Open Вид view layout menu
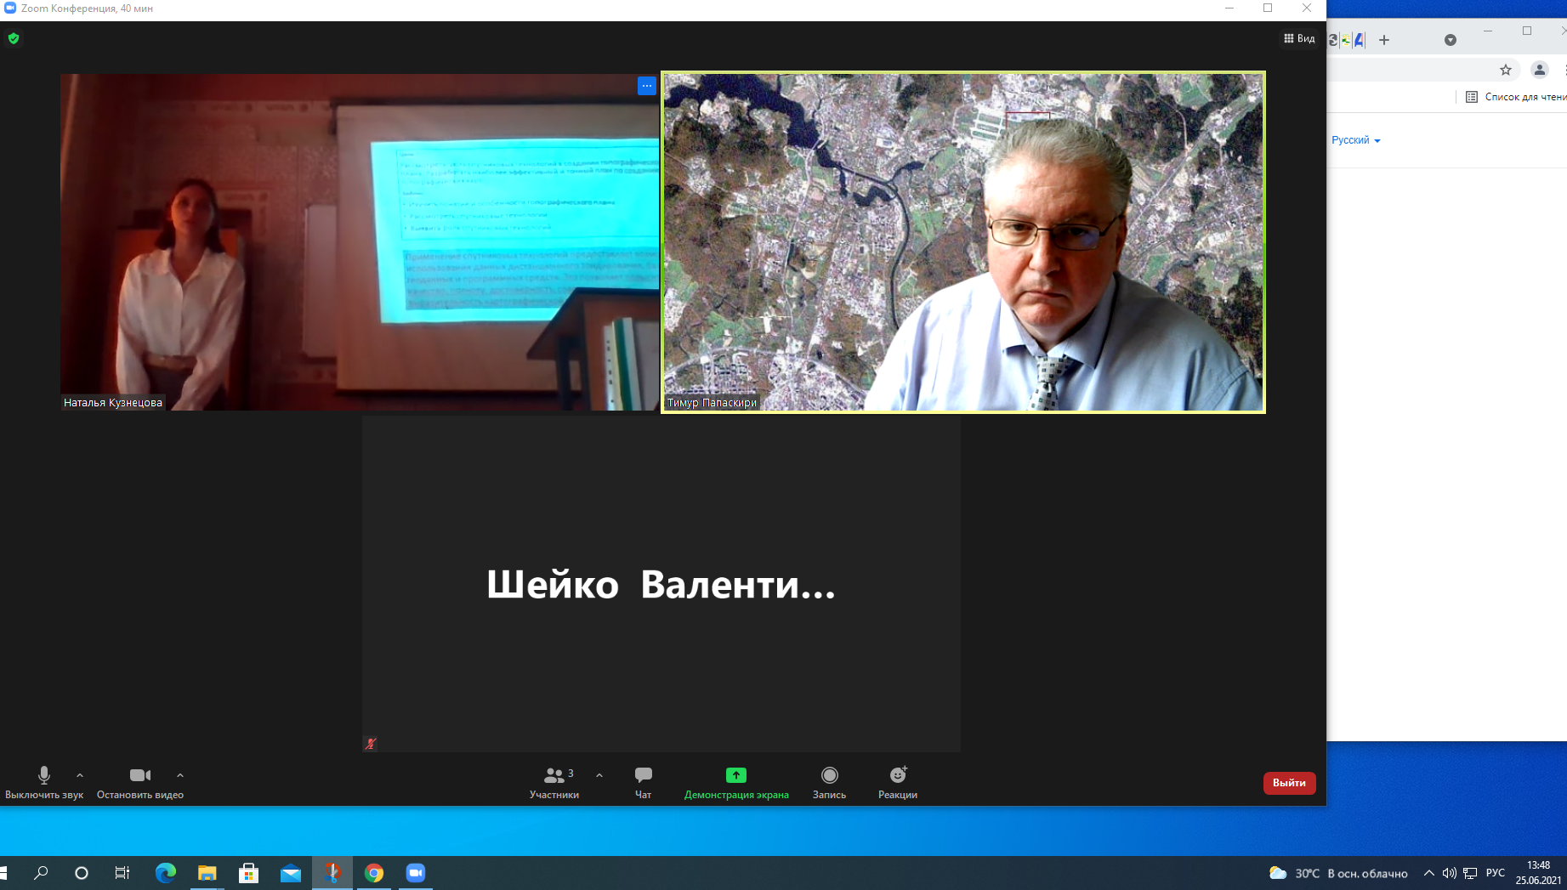 pyautogui.click(x=1299, y=38)
